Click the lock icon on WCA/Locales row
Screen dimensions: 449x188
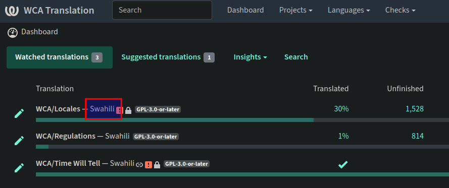pos(128,110)
